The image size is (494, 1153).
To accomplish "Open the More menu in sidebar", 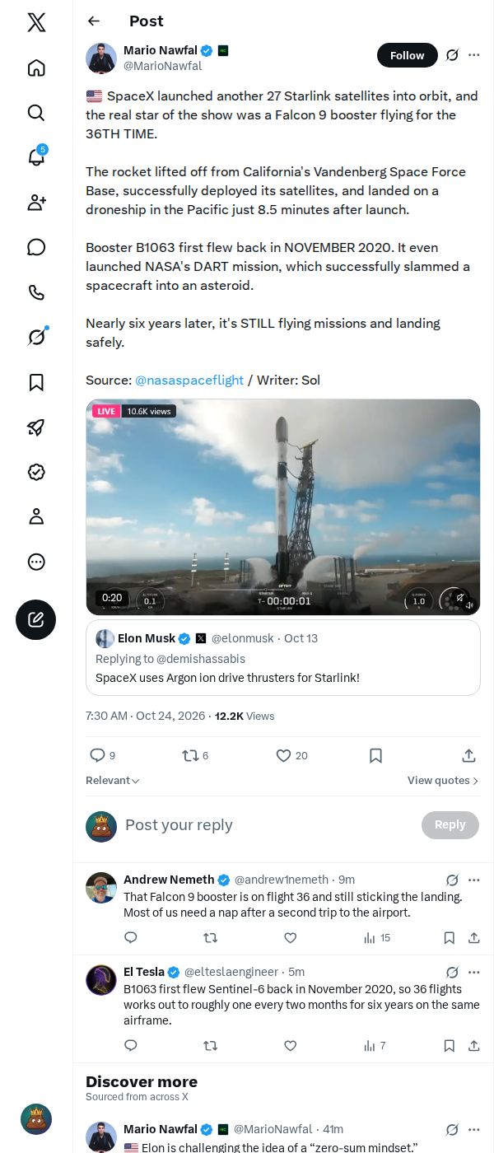I will click(x=36, y=562).
